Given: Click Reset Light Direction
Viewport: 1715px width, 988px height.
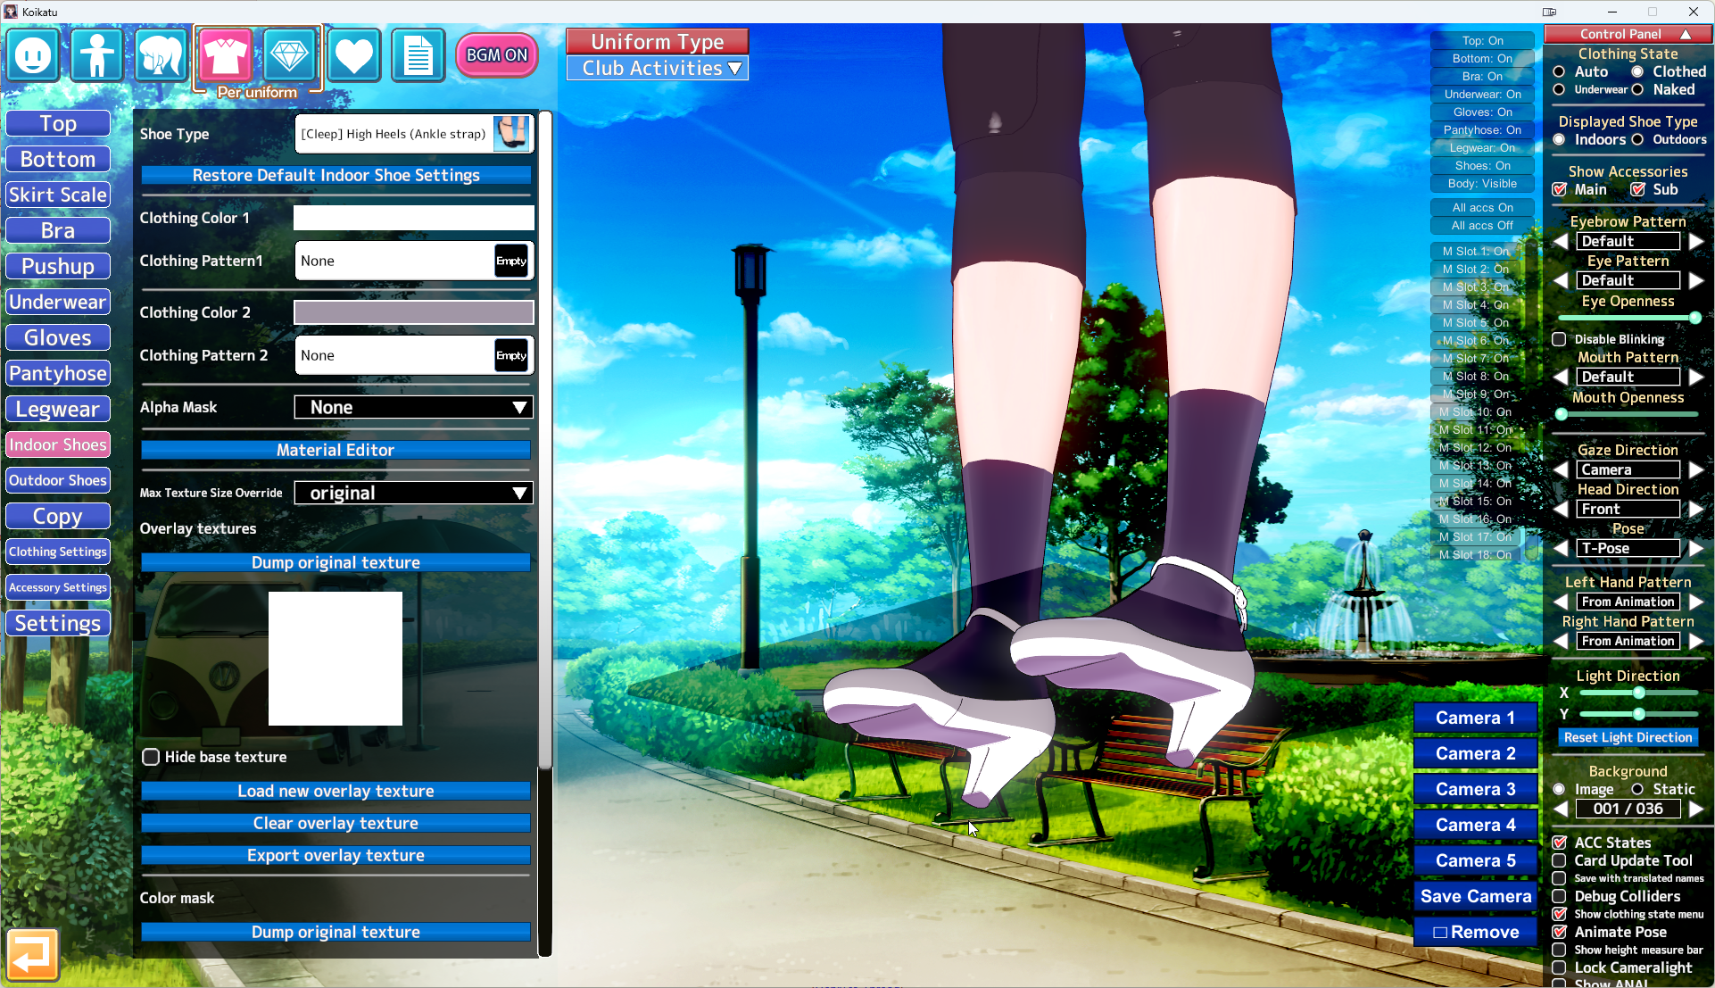Looking at the screenshot, I should coord(1628,737).
